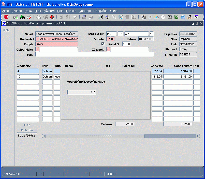Open the Blok menu
Screen dimensions: 205x179
click(38, 11)
